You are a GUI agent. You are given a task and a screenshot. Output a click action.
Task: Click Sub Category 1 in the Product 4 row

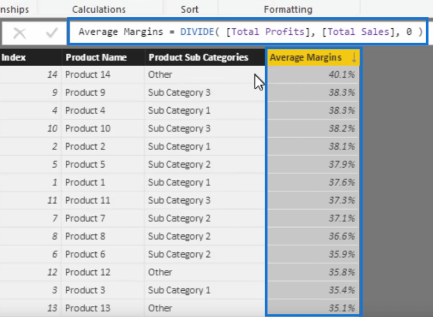coord(179,110)
